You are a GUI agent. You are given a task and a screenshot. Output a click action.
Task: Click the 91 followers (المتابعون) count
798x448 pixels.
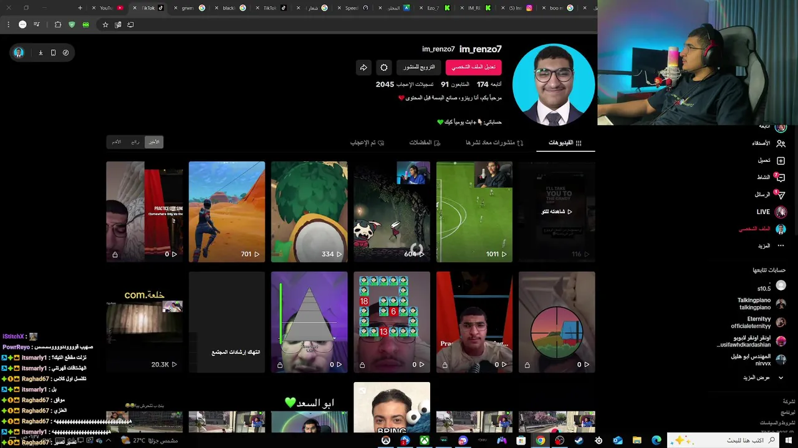pyautogui.click(x=455, y=84)
